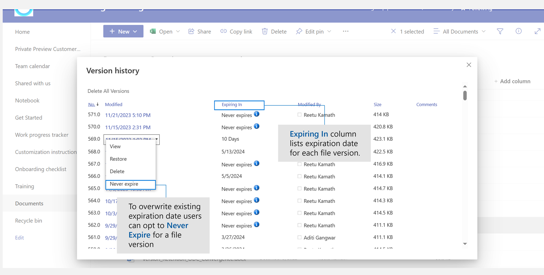544x275 pixels.
Task: Click info icon for version 570.0
Action: click(257, 126)
